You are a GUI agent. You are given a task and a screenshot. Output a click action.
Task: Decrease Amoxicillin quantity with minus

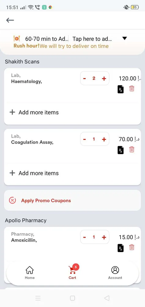(84, 237)
